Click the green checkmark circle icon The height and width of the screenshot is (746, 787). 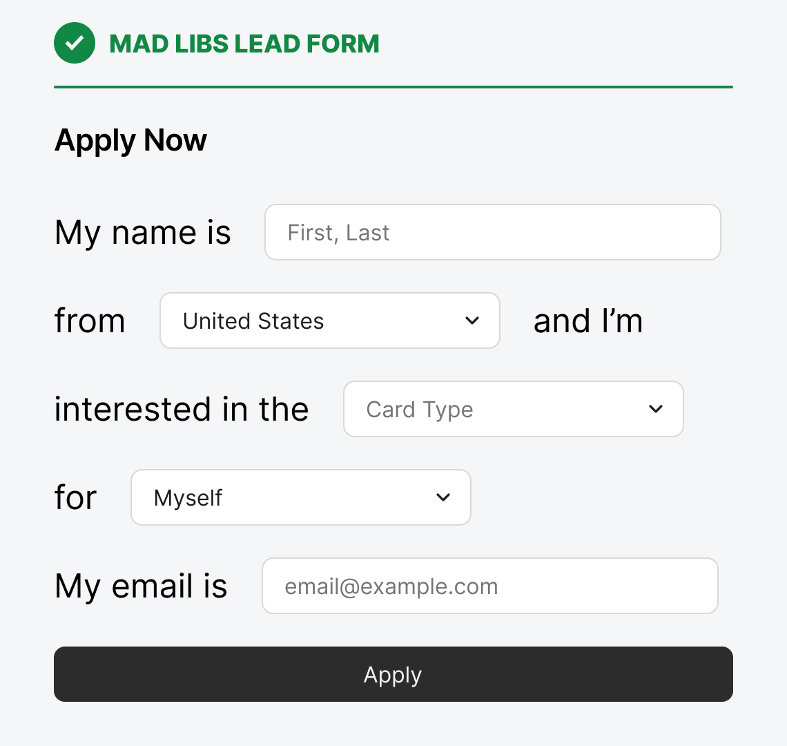point(75,43)
